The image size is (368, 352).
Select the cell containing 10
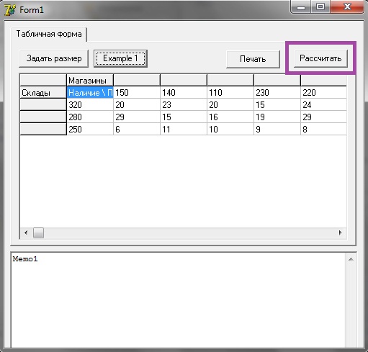click(x=230, y=130)
